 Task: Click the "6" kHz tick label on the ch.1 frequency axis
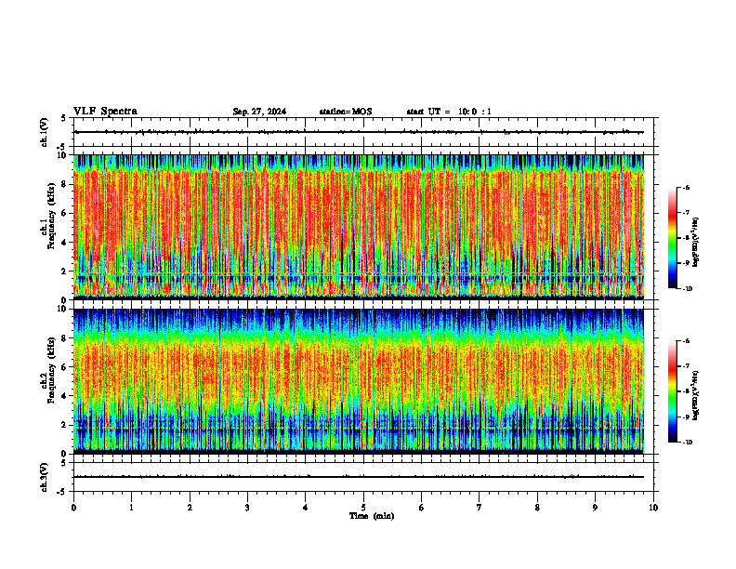[x=66, y=213]
